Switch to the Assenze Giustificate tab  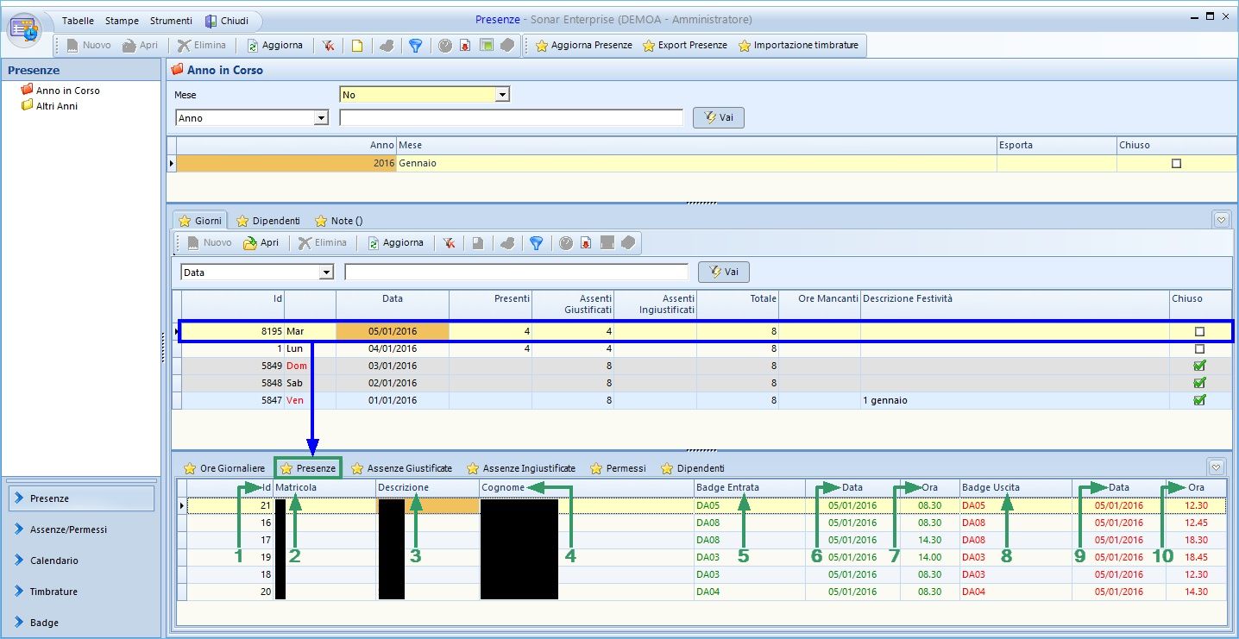pyautogui.click(x=401, y=468)
